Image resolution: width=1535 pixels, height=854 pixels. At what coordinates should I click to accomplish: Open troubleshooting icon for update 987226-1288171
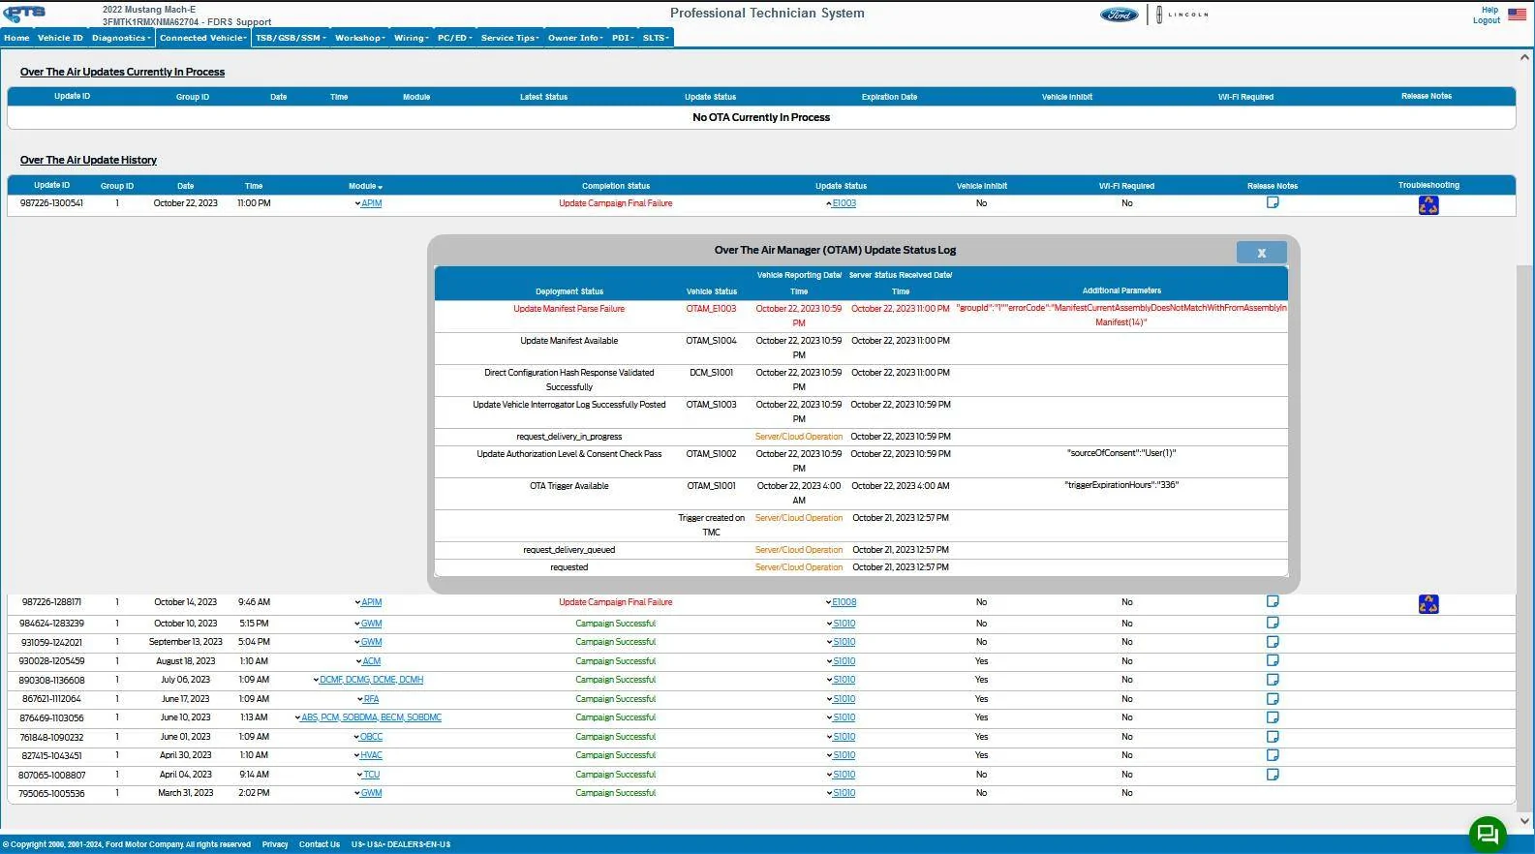coord(1428,604)
